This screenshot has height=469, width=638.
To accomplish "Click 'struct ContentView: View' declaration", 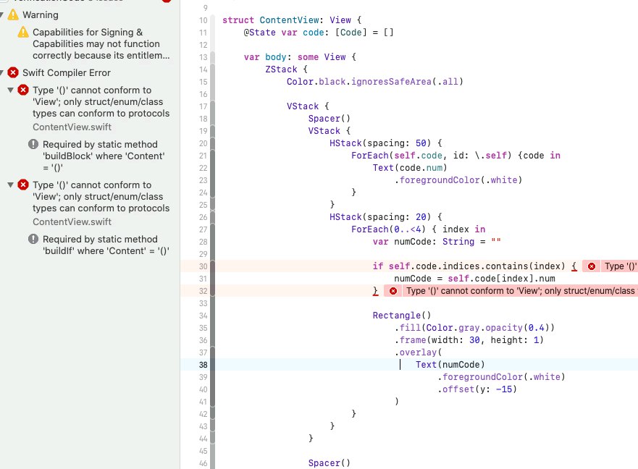I will tap(292, 20).
